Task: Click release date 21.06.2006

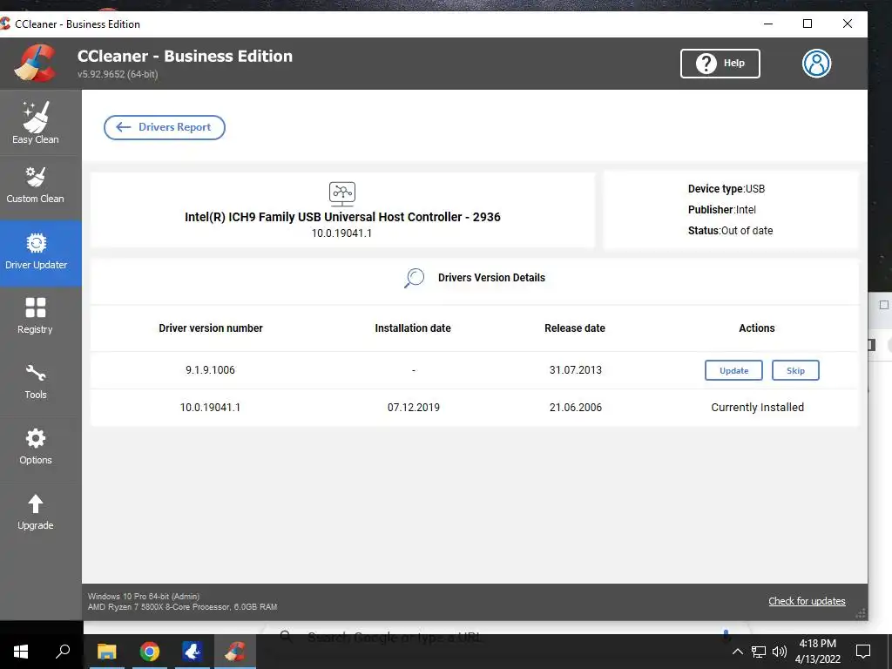Action: pyautogui.click(x=575, y=408)
